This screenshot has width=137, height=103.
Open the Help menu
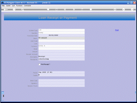click(3, 6)
